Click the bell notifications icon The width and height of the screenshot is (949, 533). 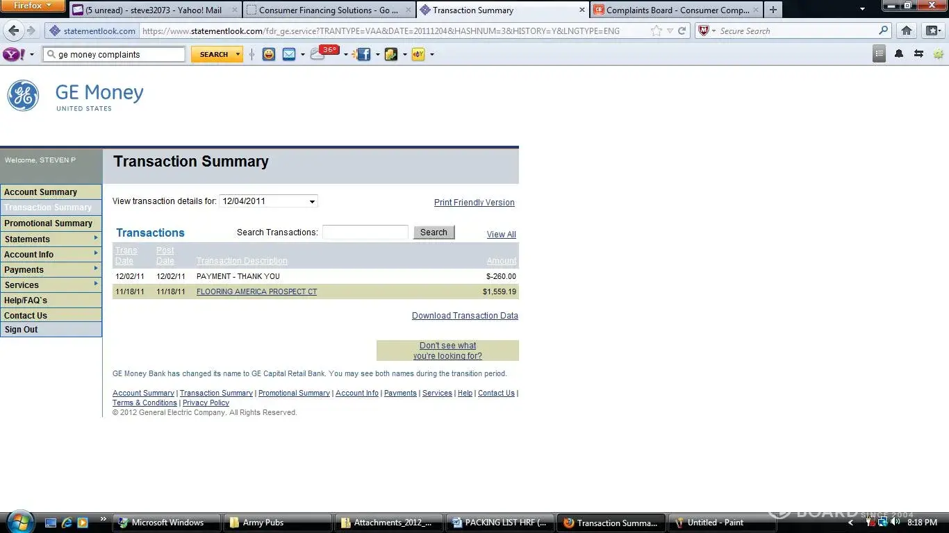[899, 53]
